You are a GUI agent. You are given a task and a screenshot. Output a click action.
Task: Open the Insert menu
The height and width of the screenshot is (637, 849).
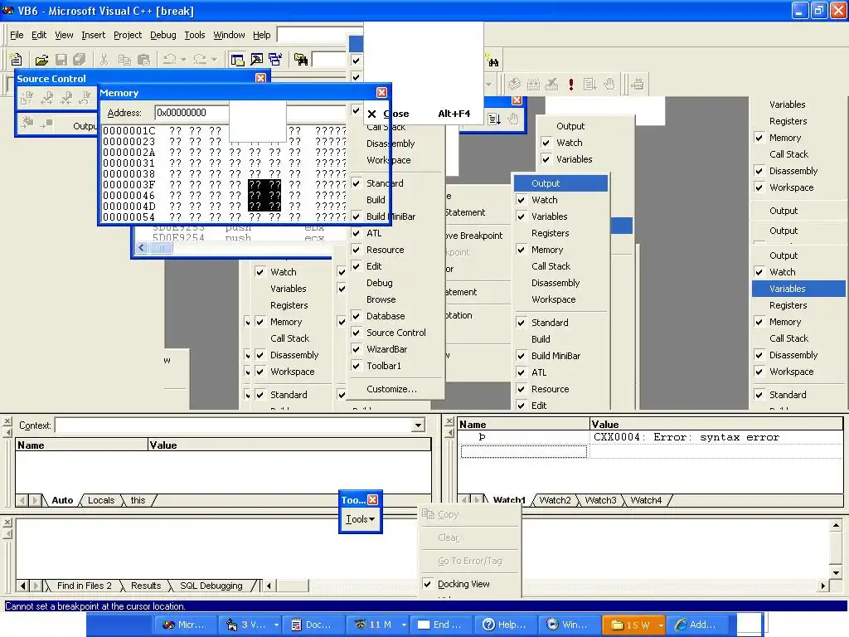[x=93, y=35]
